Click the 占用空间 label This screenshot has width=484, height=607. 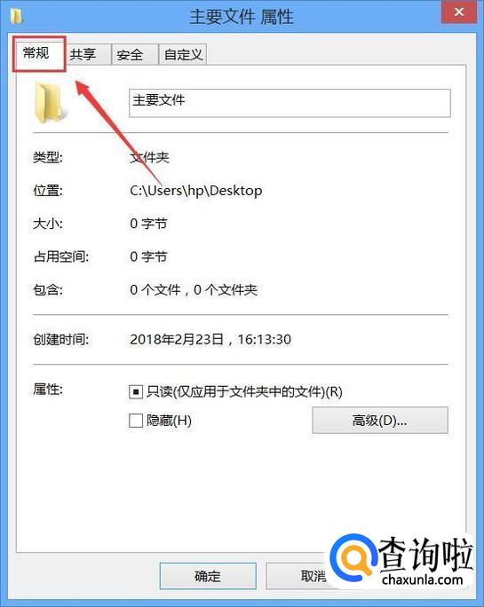pyautogui.click(x=61, y=256)
